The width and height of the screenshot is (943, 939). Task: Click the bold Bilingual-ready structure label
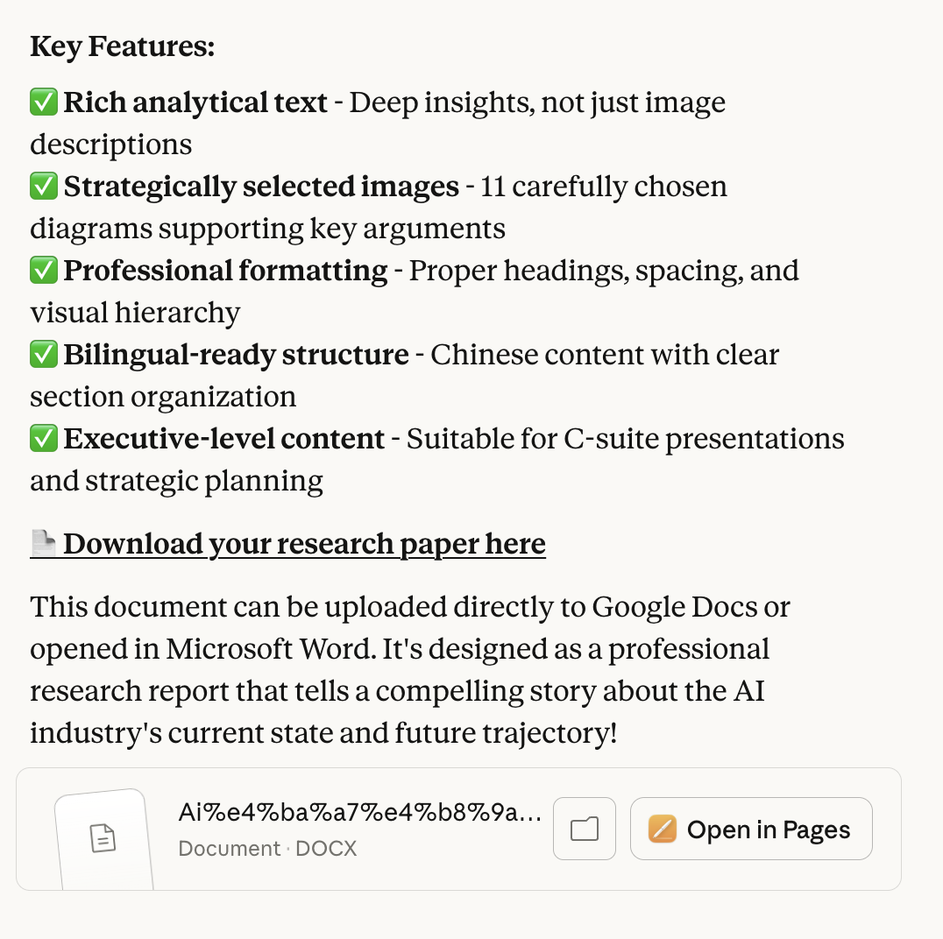pyautogui.click(x=236, y=355)
